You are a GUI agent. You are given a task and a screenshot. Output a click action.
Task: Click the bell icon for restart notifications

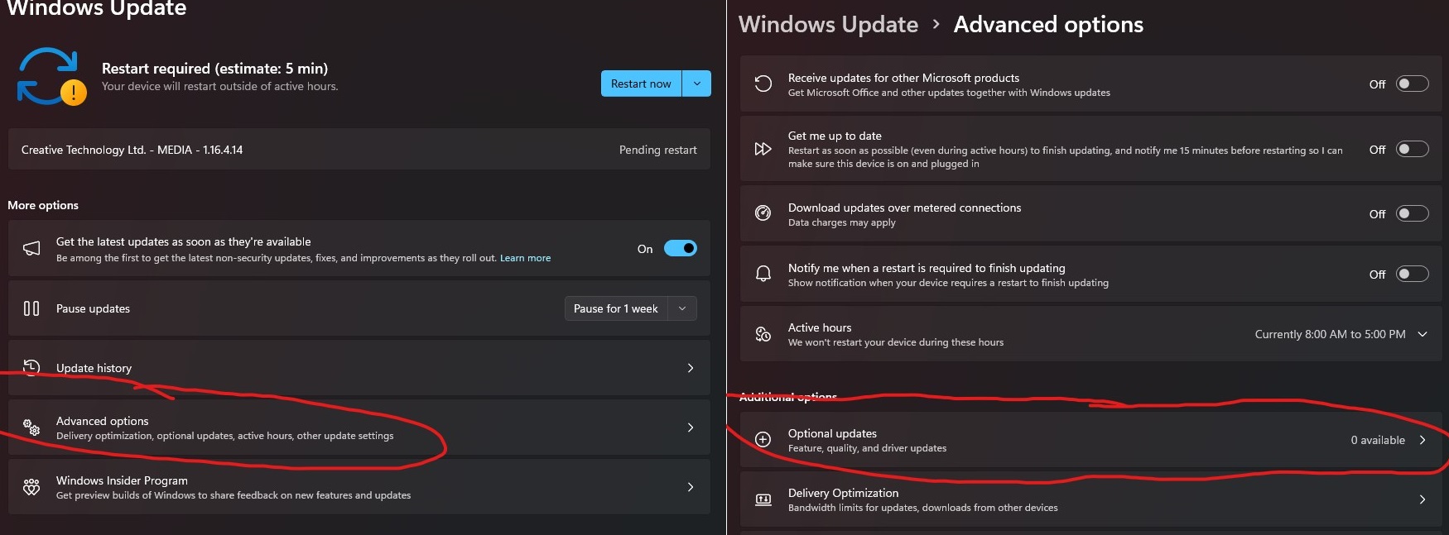pos(763,274)
